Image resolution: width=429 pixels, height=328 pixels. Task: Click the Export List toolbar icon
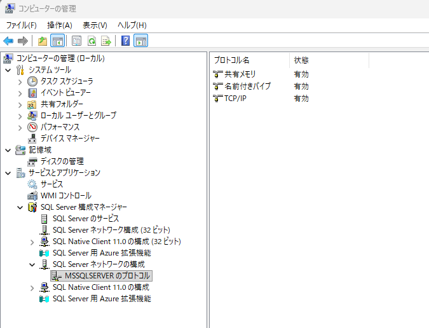[106, 41]
